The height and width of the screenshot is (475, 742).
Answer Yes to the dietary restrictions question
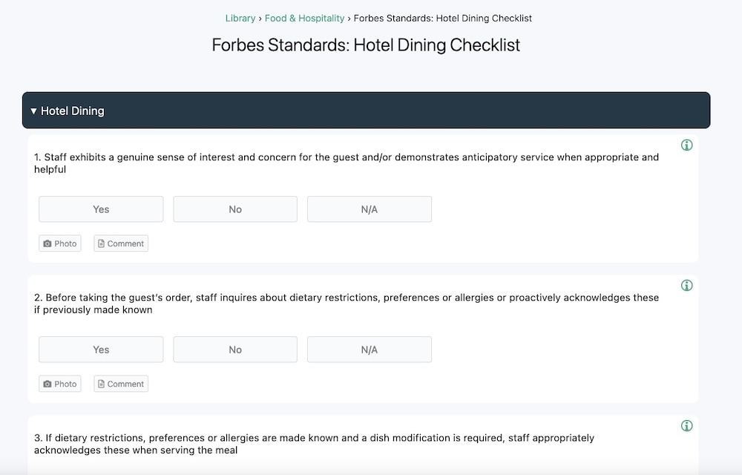(100, 350)
